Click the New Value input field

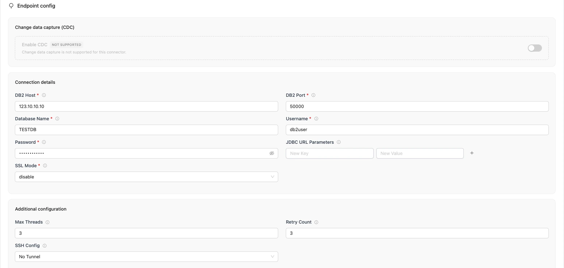coord(420,154)
